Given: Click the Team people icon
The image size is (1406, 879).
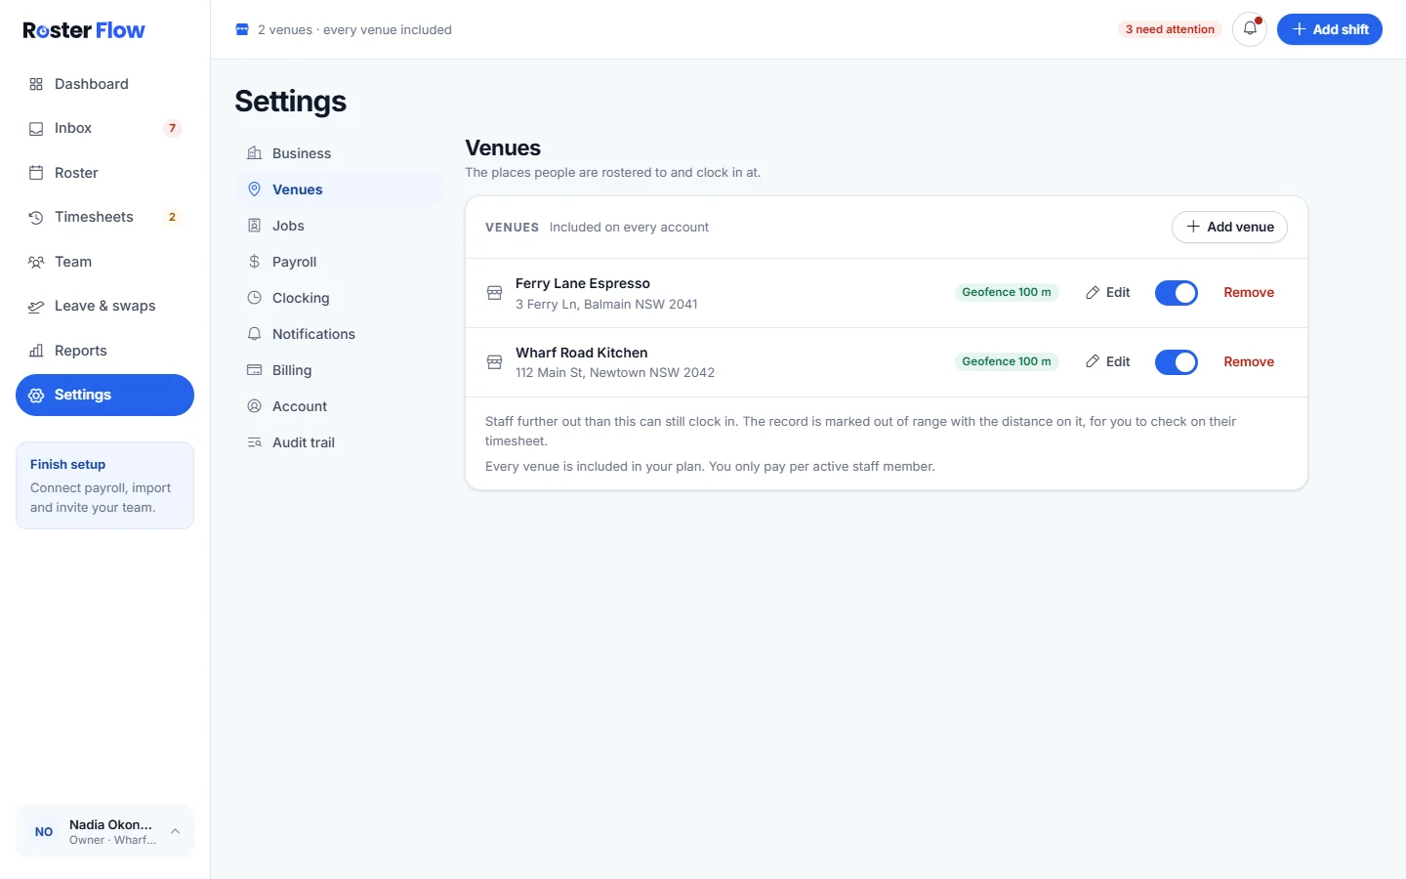Looking at the screenshot, I should point(36,262).
